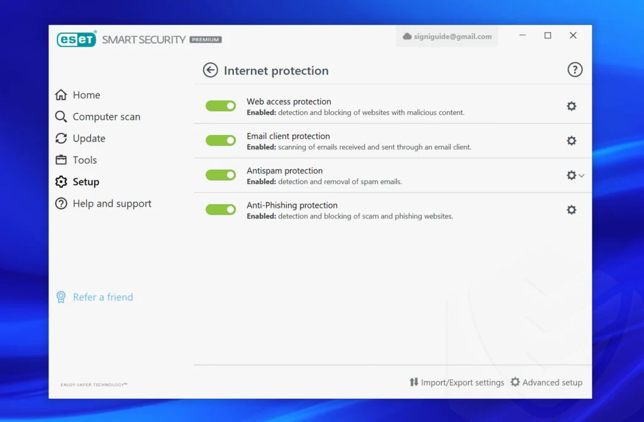The width and height of the screenshot is (644, 422).
Task: Click the Refer a friend ribbon icon
Action: coord(61,297)
